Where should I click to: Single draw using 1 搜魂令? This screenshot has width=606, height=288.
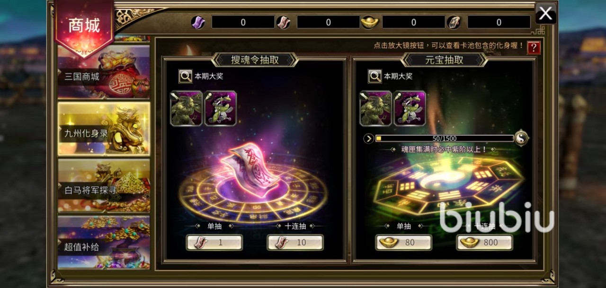tap(214, 243)
